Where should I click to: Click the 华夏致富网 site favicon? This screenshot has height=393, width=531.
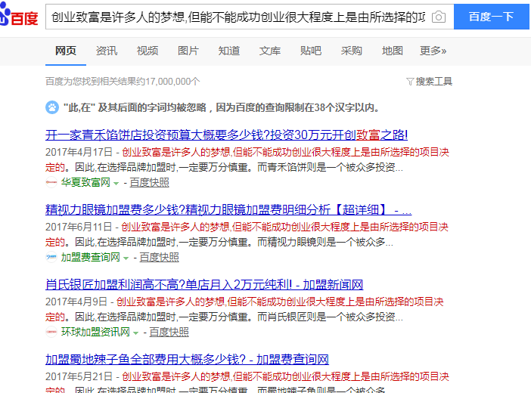[x=51, y=182]
